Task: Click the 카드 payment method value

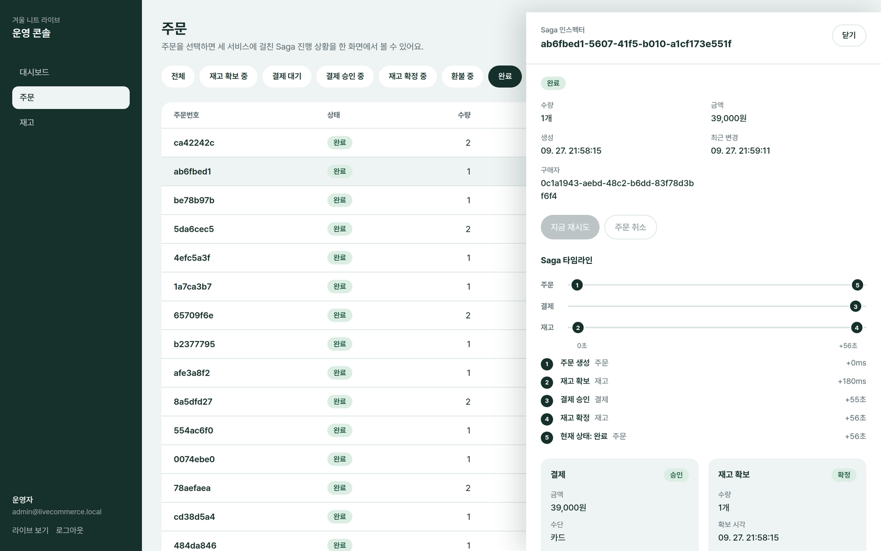Action: point(558,537)
